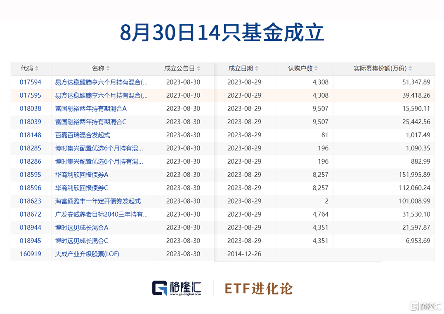Click the ETF进化论 brand text

(259, 288)
